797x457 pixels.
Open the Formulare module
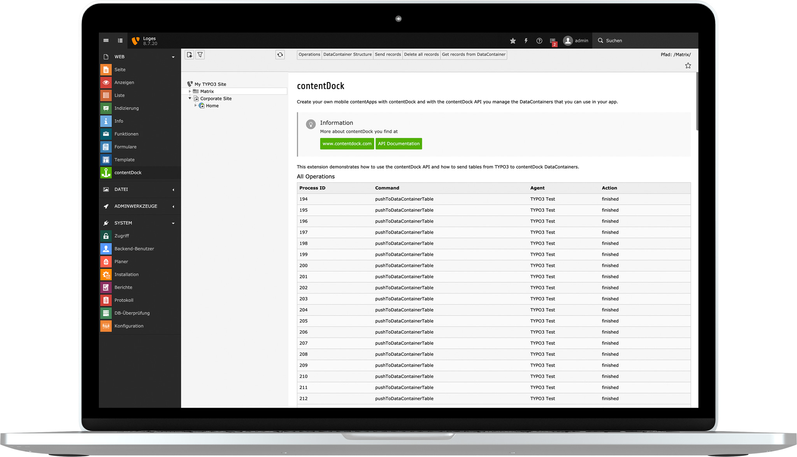pos(139,147)
